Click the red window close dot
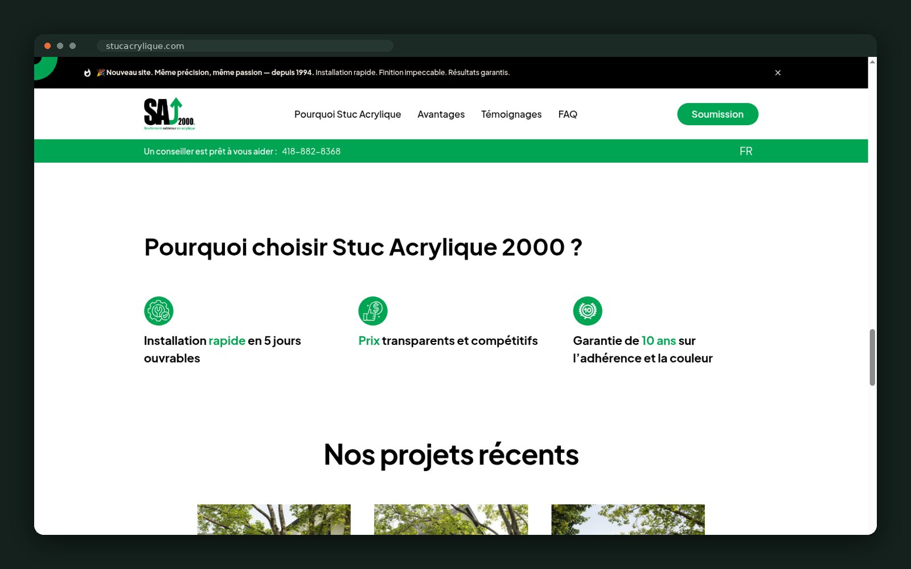The image size is (911, 569). tap(48, 46)
